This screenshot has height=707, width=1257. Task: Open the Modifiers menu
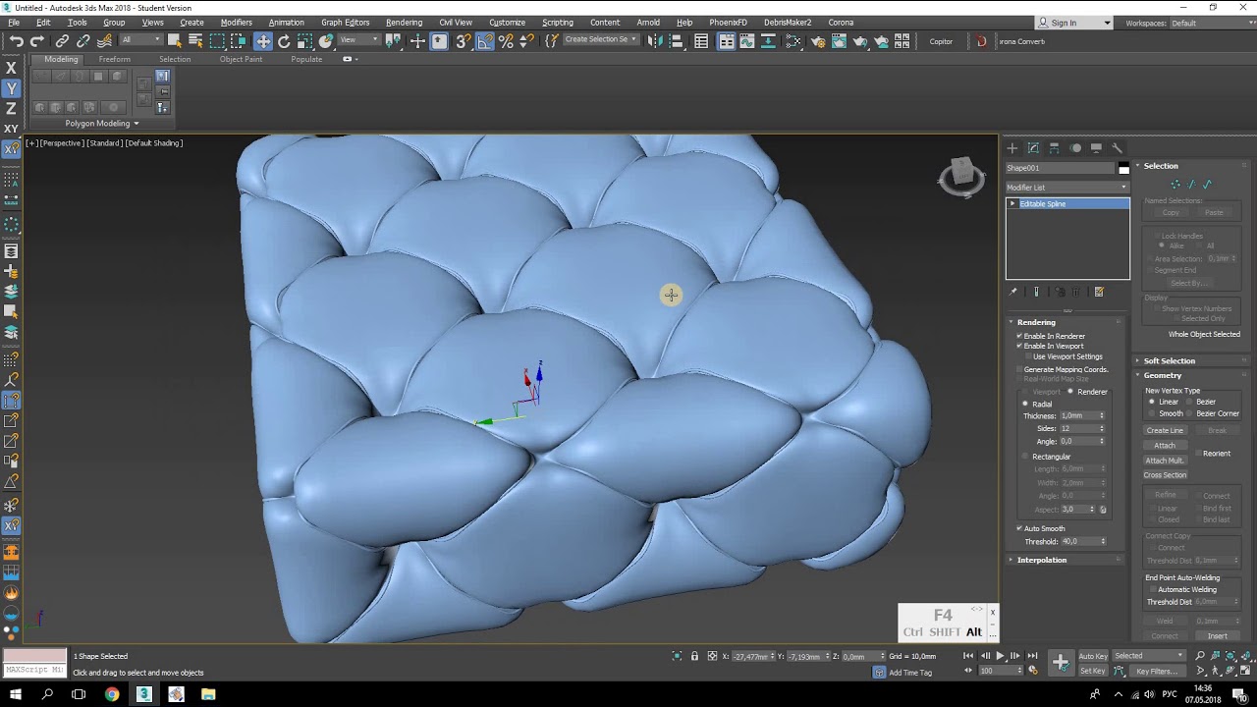point(236,23)
